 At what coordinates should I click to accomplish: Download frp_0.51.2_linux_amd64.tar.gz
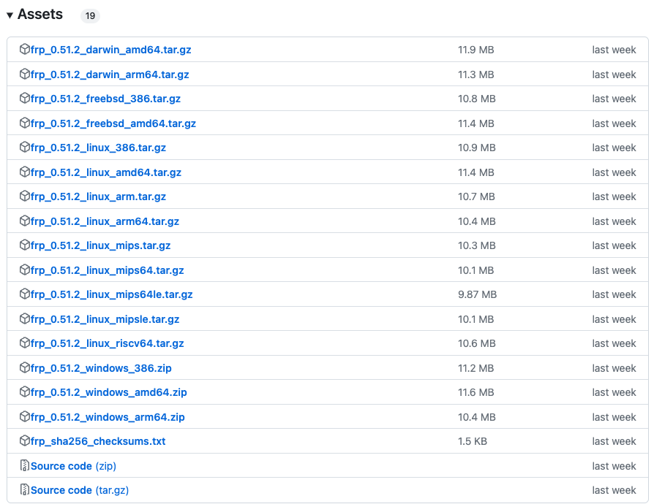(106, 172)
